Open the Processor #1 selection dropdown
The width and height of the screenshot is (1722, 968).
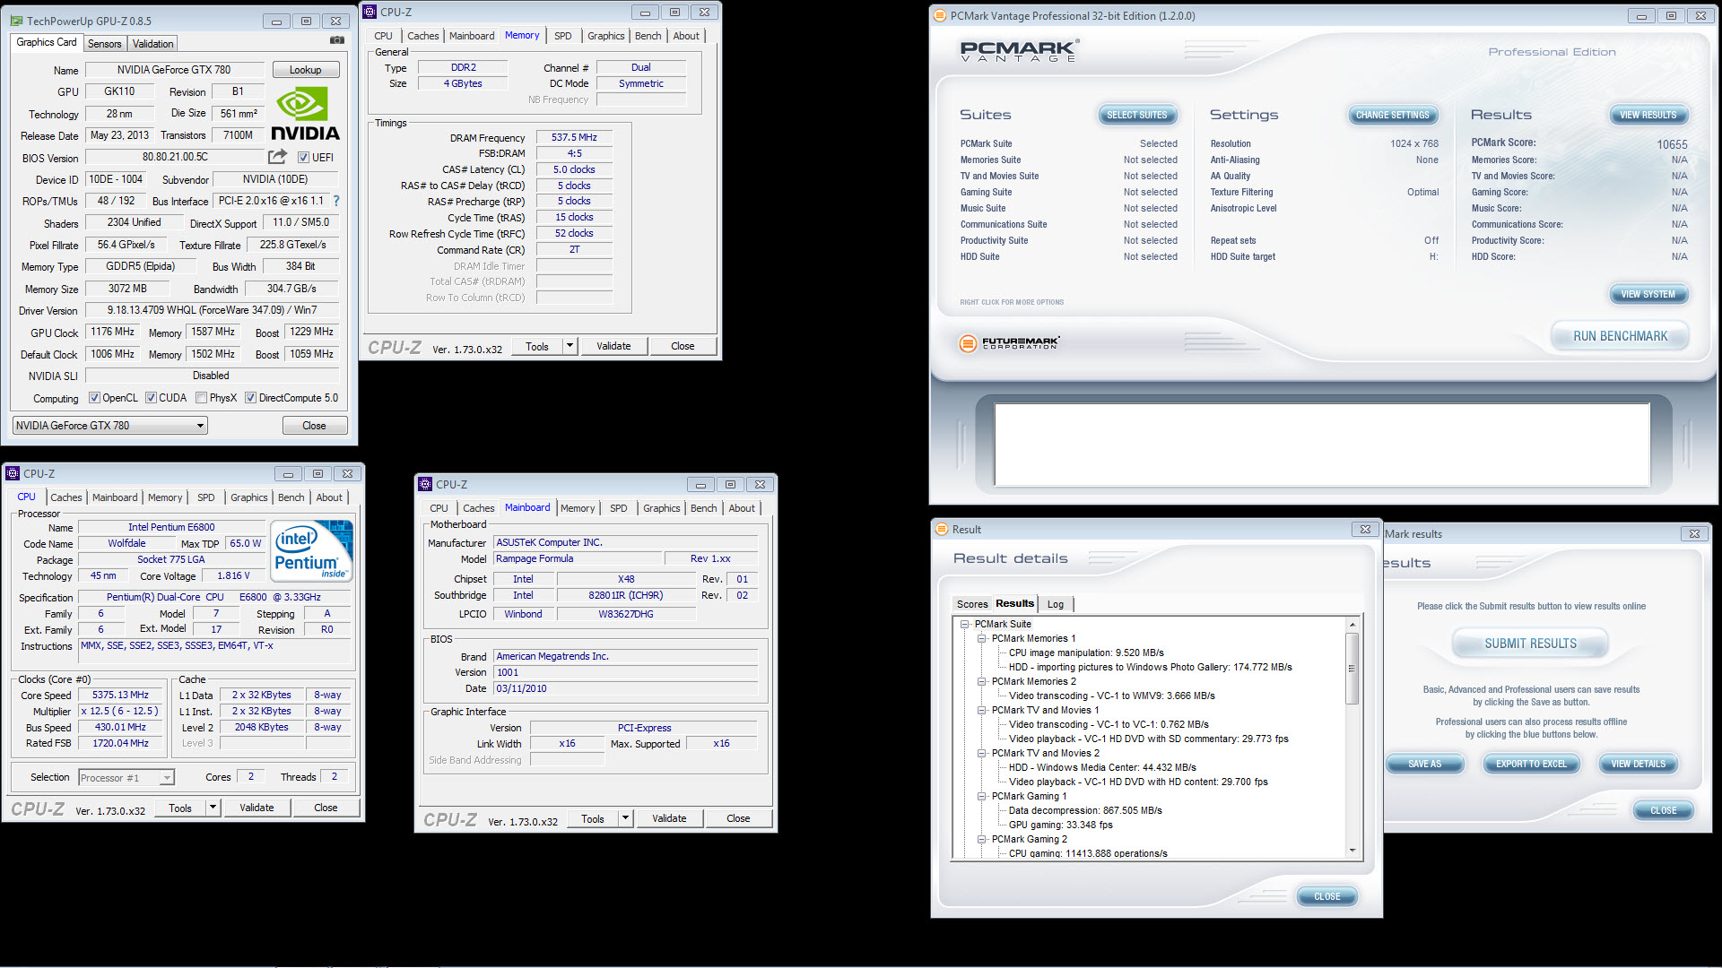coord(126,778)
